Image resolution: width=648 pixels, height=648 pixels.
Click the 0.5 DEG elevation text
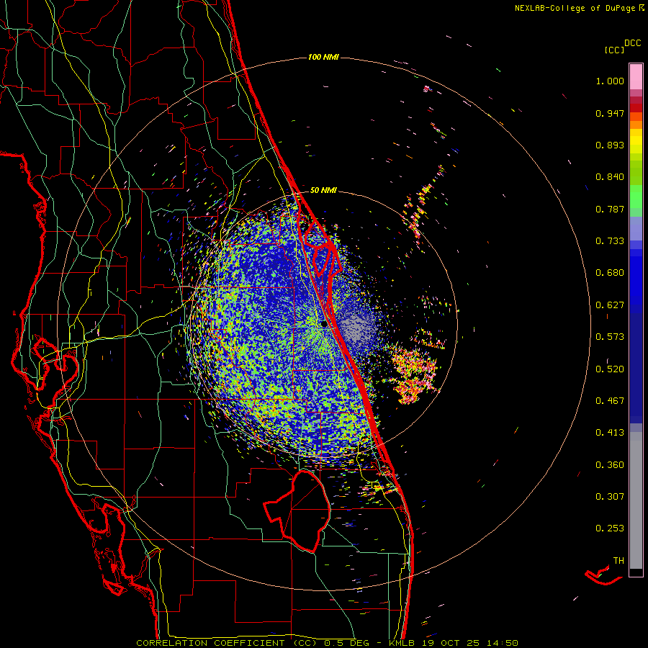tap(347, 643)
